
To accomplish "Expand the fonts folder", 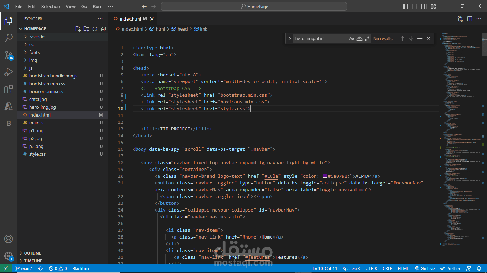I will (x=63, y=52).
